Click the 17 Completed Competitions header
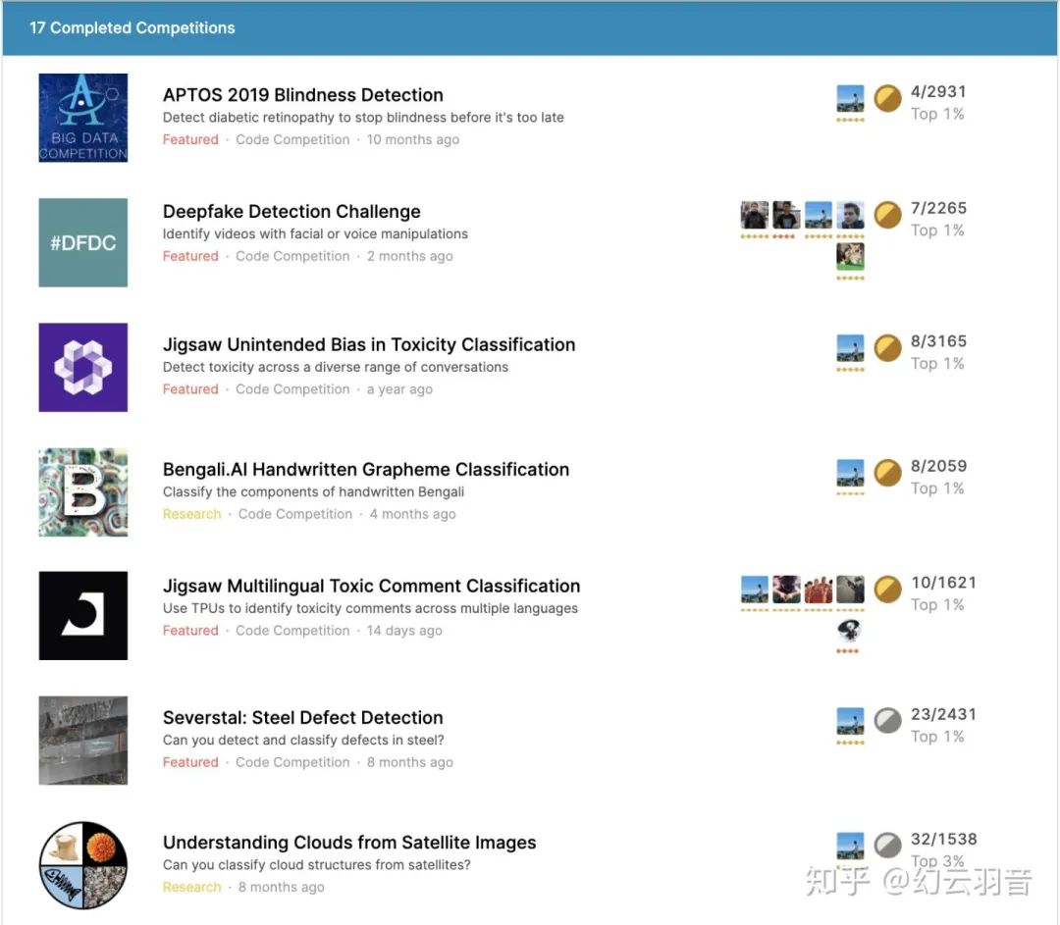 pos(132,27)
